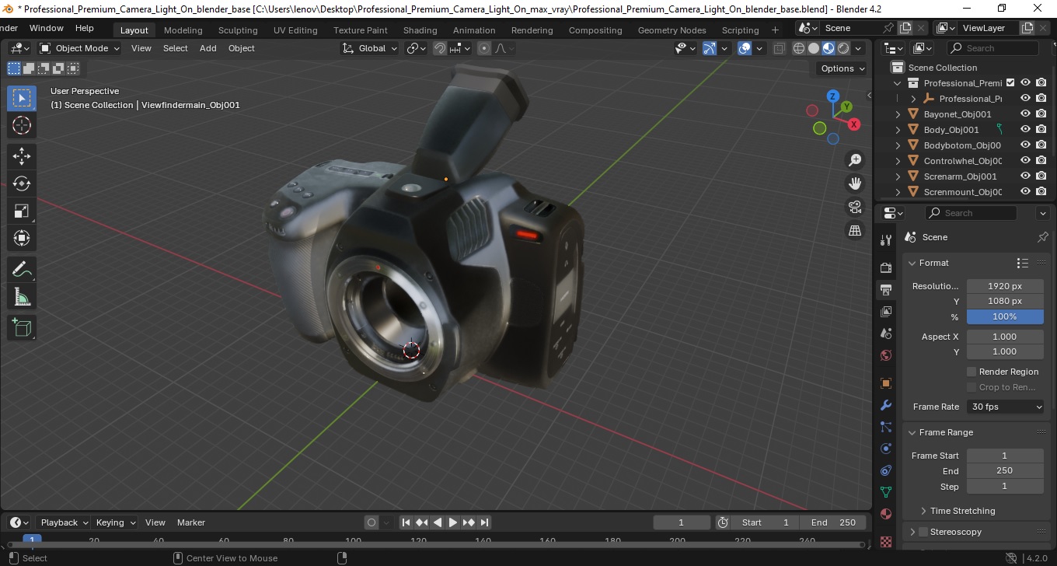Open the Options dropdown

843,68
